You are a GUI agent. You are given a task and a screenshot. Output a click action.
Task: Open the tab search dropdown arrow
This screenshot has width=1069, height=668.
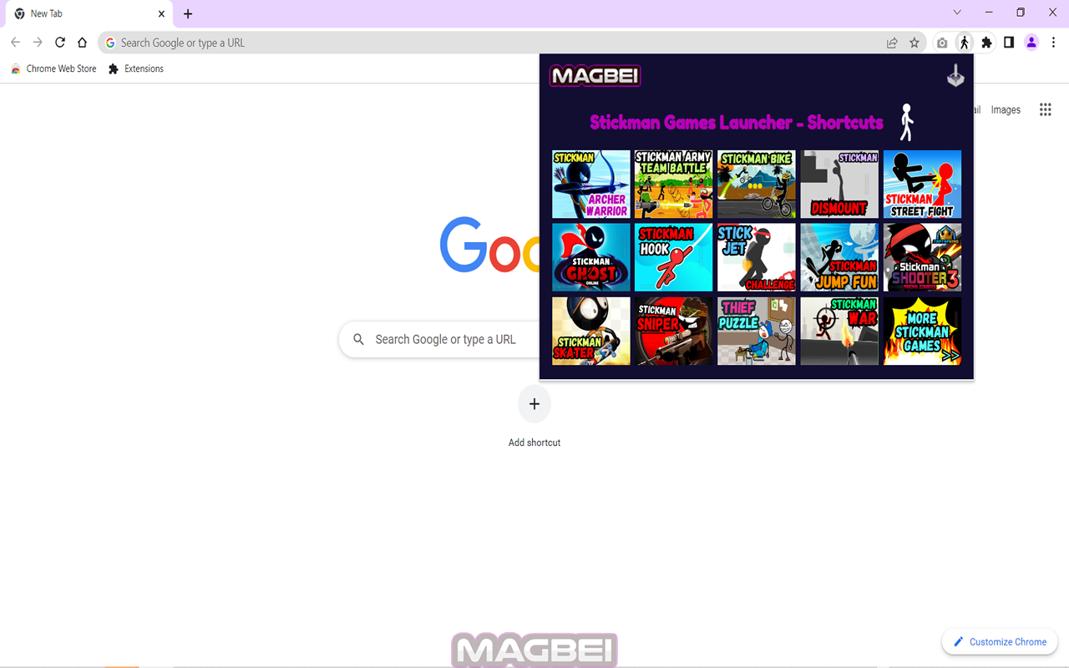coord(957,13)
